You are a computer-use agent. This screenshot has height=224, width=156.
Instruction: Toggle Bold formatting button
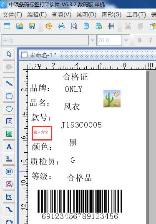tap(140, 40)
